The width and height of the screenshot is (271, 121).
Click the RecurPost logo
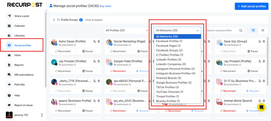click(x=25, y=5)
